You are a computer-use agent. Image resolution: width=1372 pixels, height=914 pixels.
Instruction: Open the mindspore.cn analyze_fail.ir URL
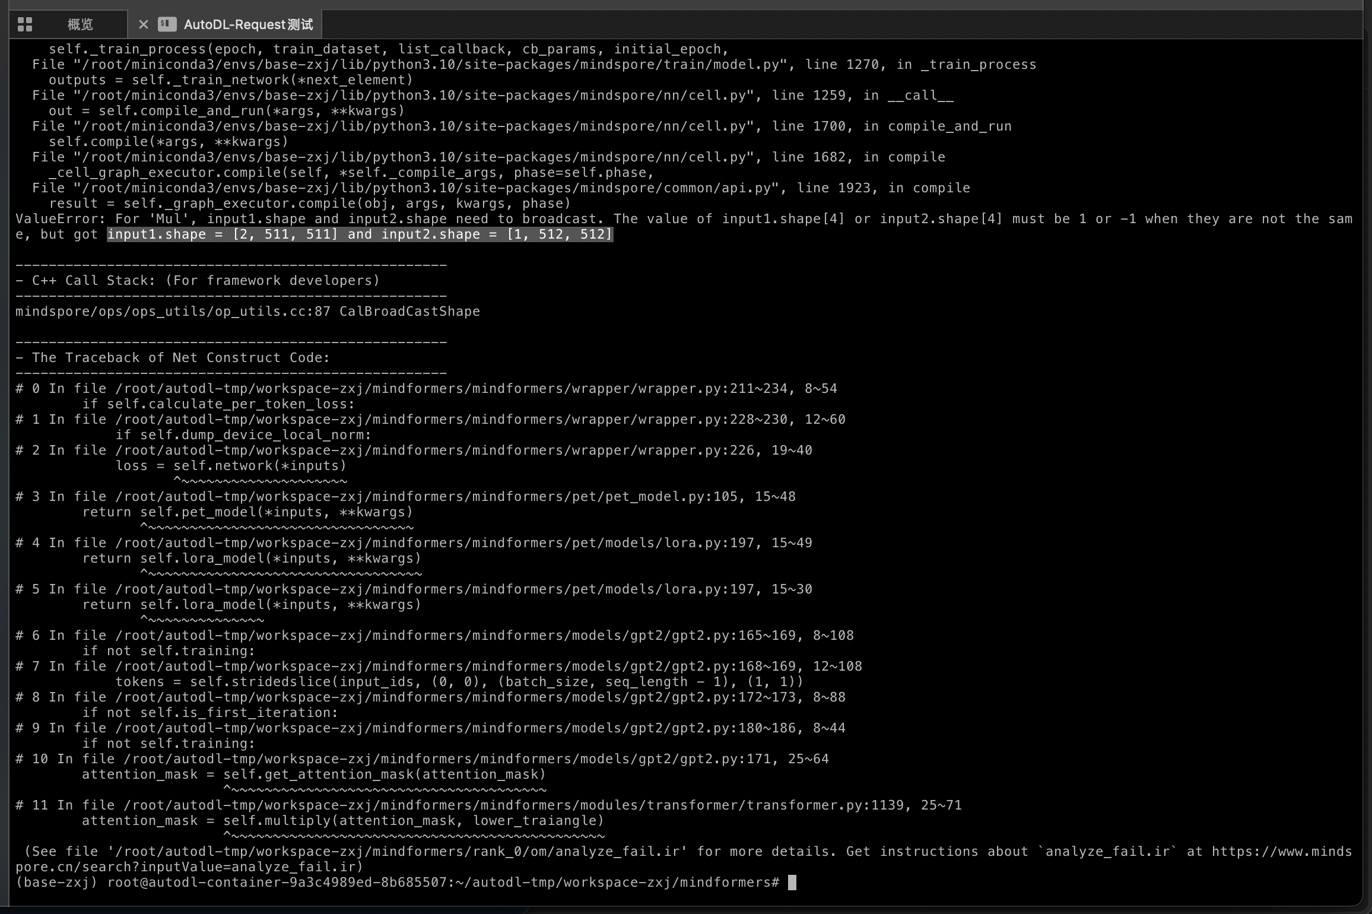[1281, 852]
